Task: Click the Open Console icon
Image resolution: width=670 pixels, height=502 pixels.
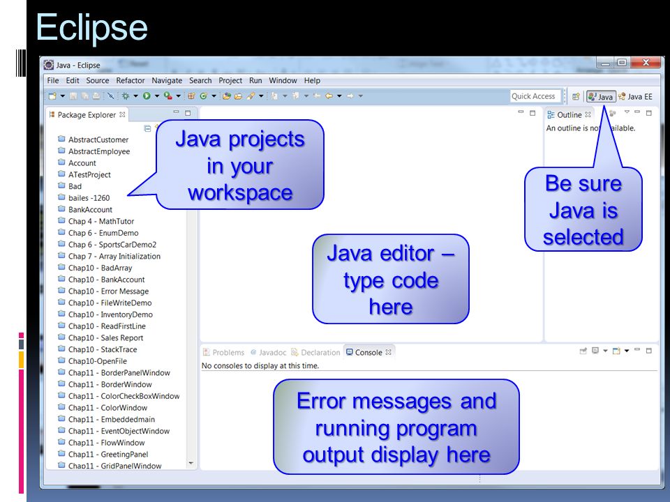Action: 616,351
